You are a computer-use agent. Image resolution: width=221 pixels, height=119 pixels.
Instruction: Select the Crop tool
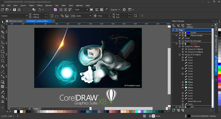click(3, 32)
